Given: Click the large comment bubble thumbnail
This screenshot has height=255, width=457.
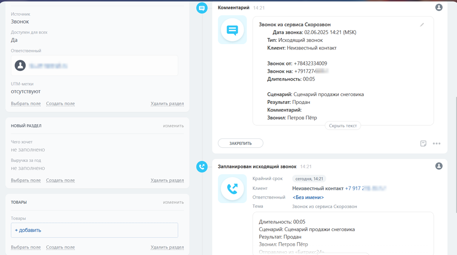Looking at the screenshot, I should coord(232,30).
